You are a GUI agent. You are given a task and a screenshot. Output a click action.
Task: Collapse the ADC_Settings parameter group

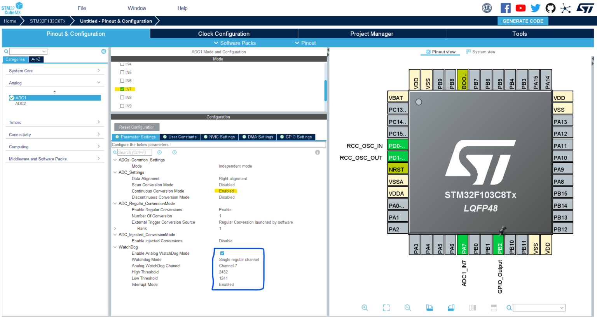pos(115,172)
